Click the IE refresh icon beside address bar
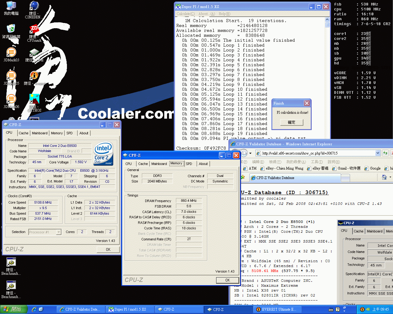 click(385, 153)
